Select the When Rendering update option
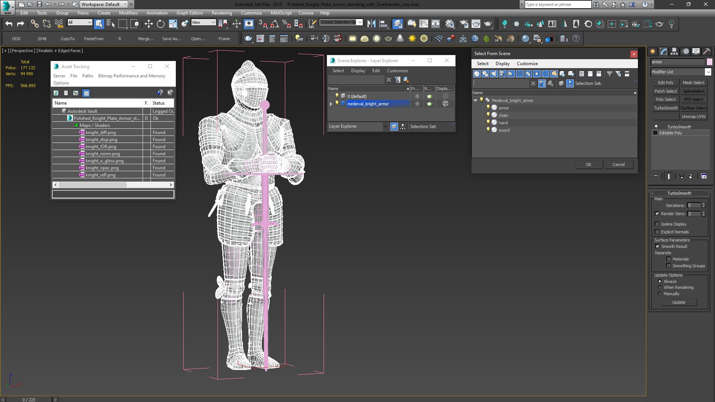Screen dimensions: 715x402 [660, 287]
